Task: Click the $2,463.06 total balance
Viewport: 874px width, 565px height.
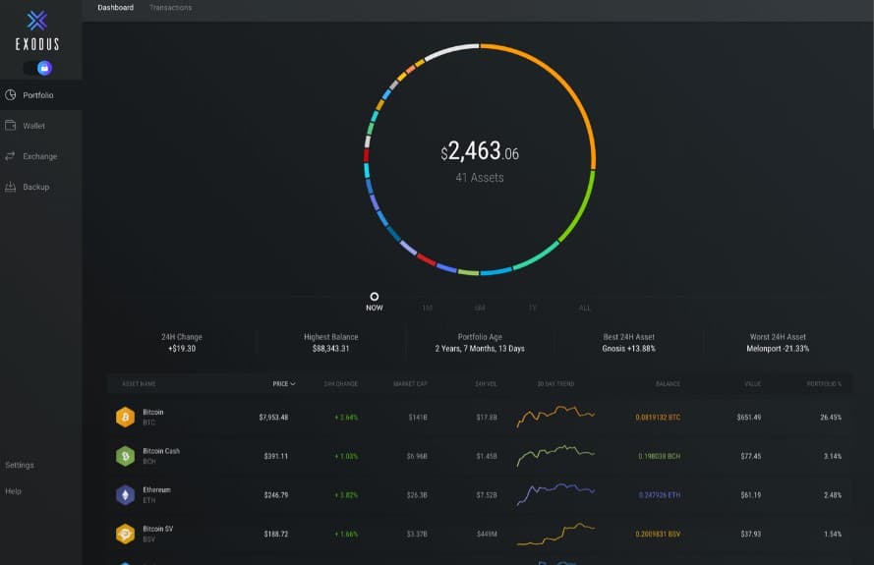Action: pyautogui.click(x=480, y=151)
